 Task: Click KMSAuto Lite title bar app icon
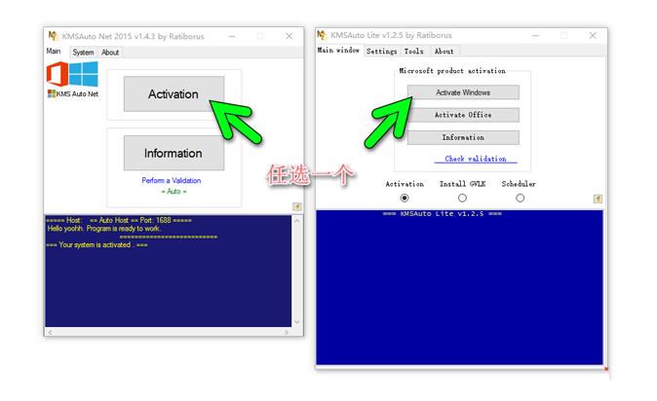click(x=322, y=35)
